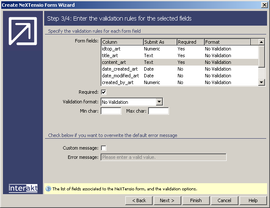270x208 pixels.
Task: Click the NeXTensio arrow logo icon
Action: 23,31
